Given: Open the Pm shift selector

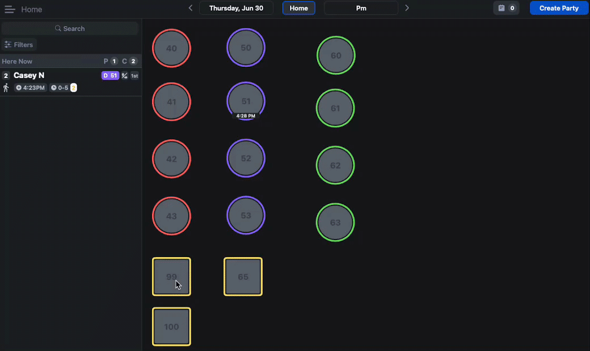Looking at the screenshot, I should click(x=361, y=8).
